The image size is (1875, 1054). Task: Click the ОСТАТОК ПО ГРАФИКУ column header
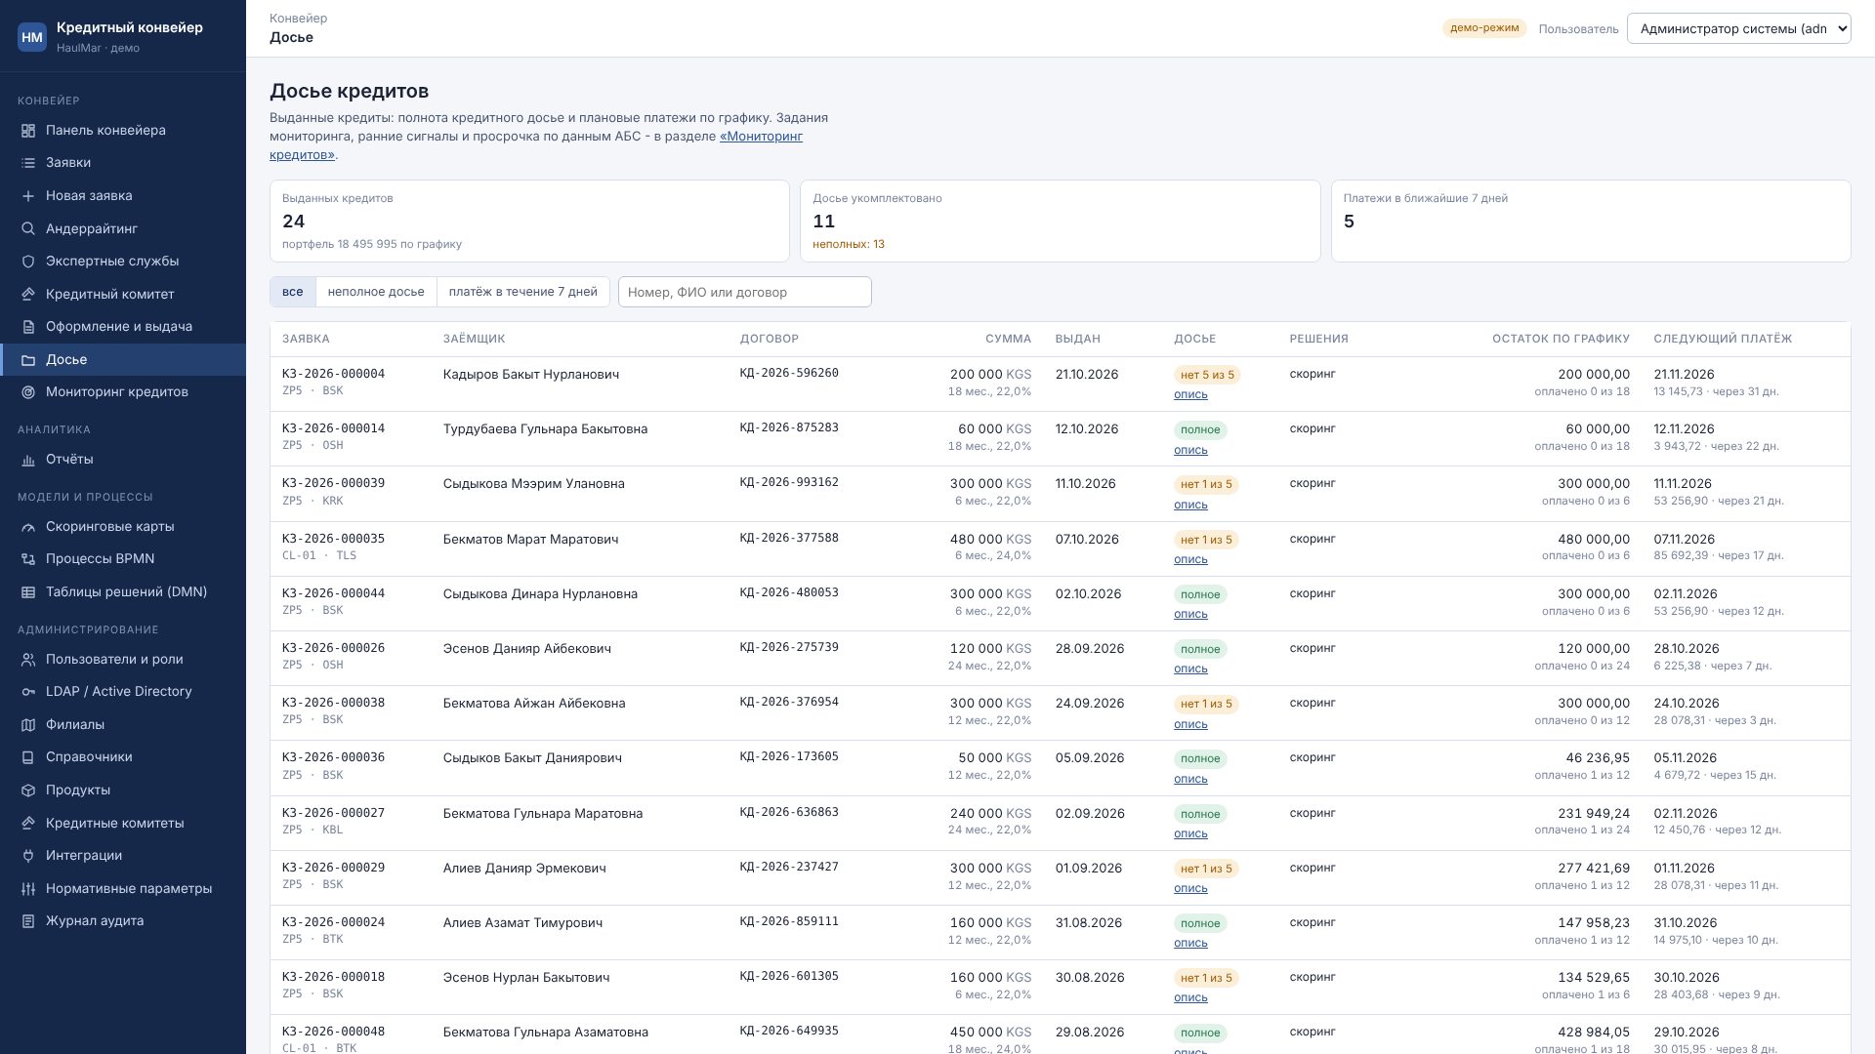[x=1561, y=339]
